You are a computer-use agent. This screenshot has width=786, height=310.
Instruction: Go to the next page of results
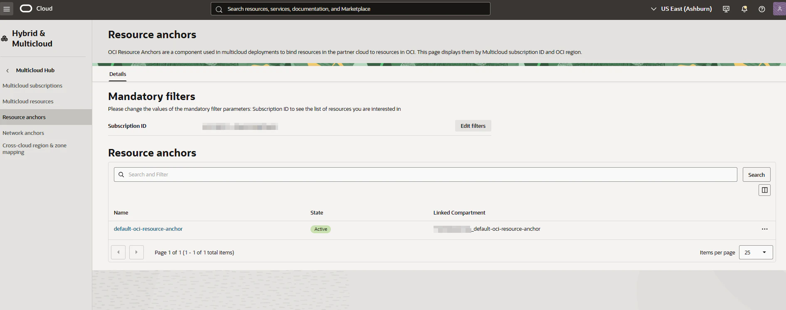point(136,252)
